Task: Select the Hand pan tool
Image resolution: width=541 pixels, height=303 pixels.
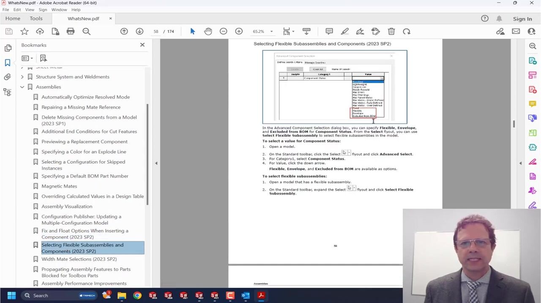Action: click(208, 31)
